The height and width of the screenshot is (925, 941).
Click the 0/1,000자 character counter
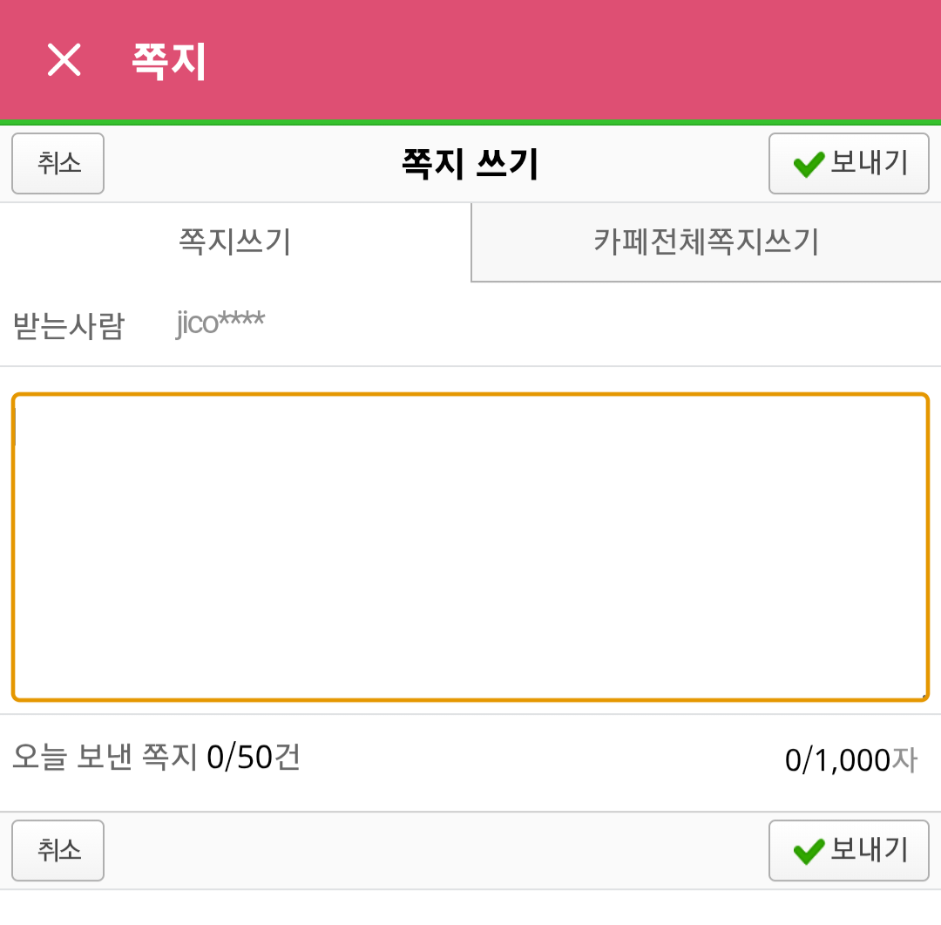tap(850, 760)
